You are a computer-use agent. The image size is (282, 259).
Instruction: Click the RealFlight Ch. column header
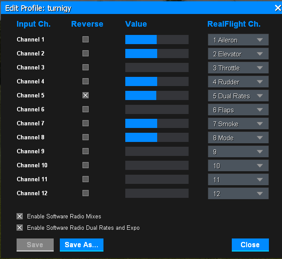coord(234,24)
